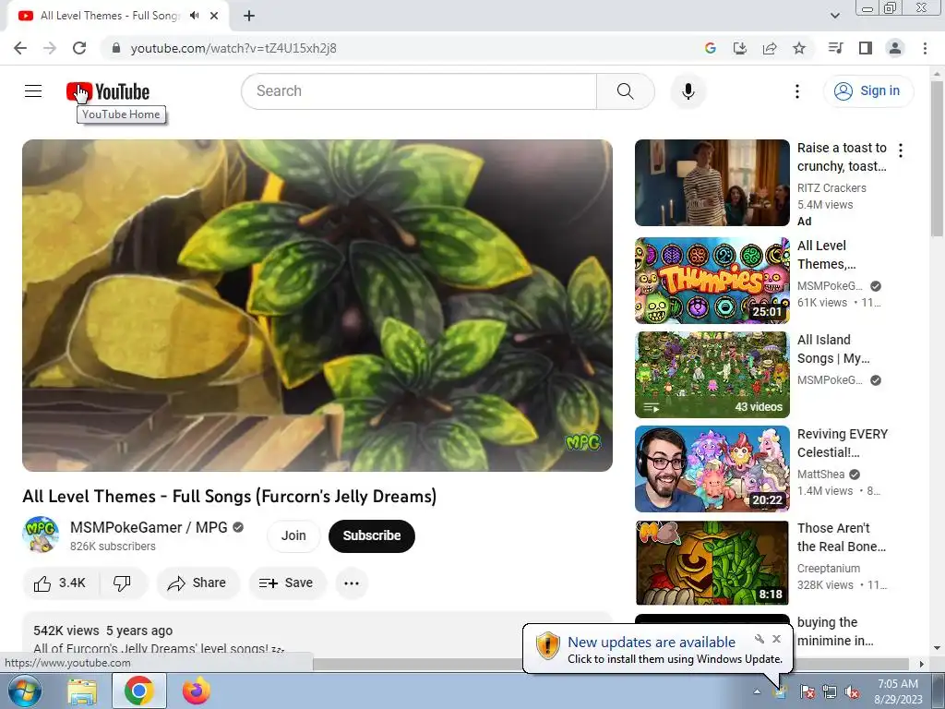Click 'Reviving EVERY Celestial!' video title
The height and width of the screenshot is (709, 945).
(x=843, y=443)
